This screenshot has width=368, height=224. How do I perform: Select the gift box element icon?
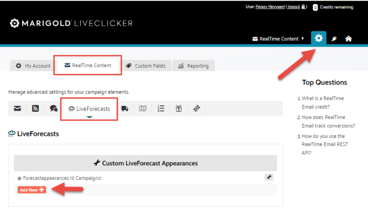(178, 109)
